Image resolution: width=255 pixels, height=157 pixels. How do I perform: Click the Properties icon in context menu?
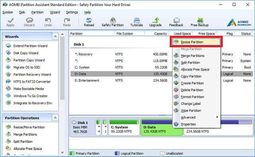coord(176,124)
